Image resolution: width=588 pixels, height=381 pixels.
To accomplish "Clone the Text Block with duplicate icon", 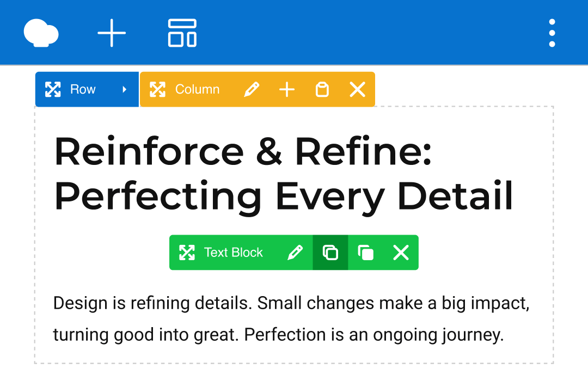I will (366, 253).
